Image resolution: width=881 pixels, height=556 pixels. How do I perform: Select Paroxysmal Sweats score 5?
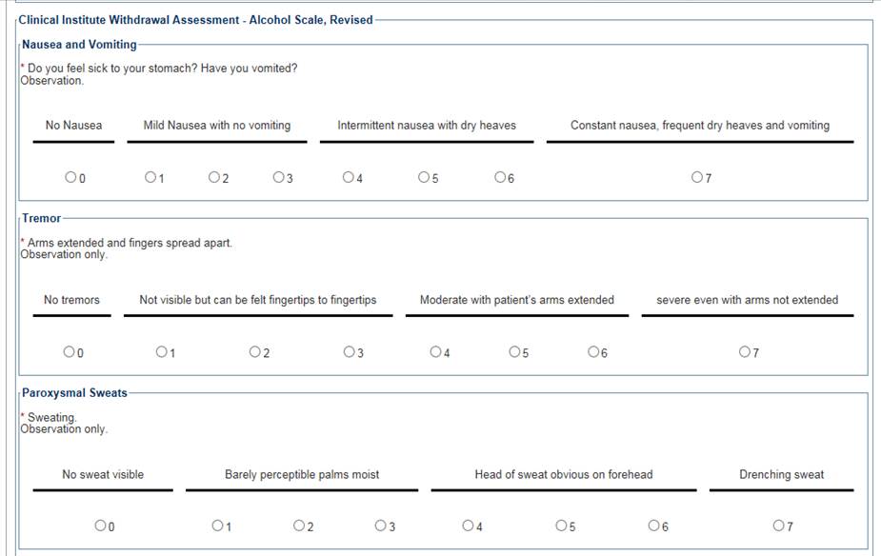tap(561, 526)
